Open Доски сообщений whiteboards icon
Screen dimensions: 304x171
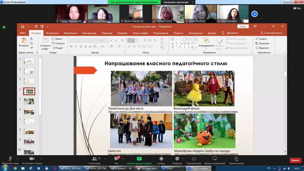214,159
